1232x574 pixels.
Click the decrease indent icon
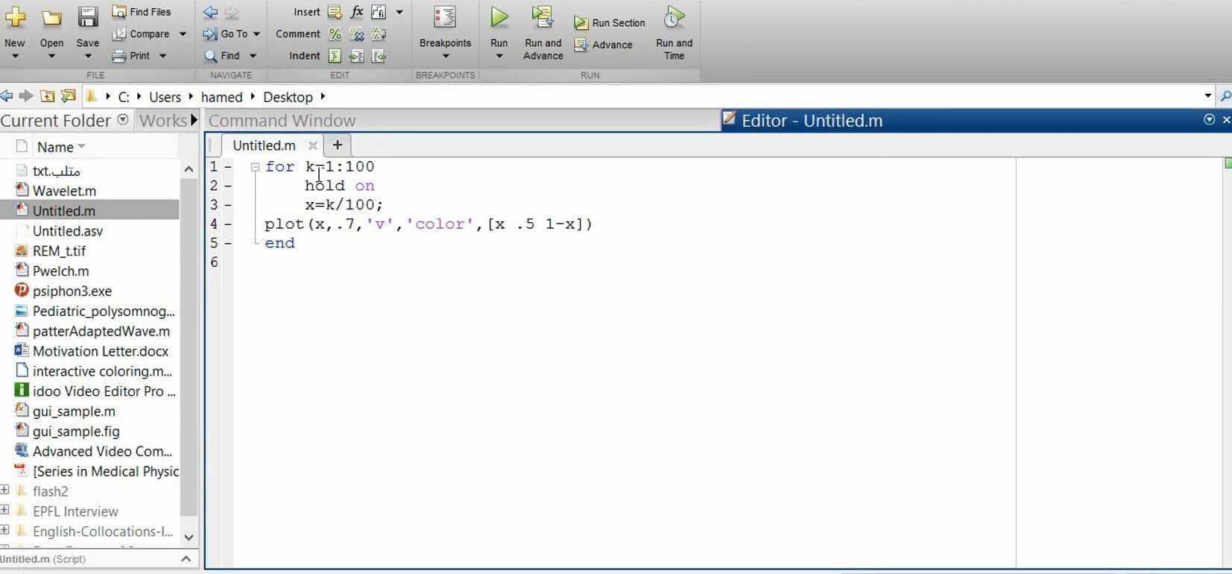pyautogui.click(x=379, y=56)
